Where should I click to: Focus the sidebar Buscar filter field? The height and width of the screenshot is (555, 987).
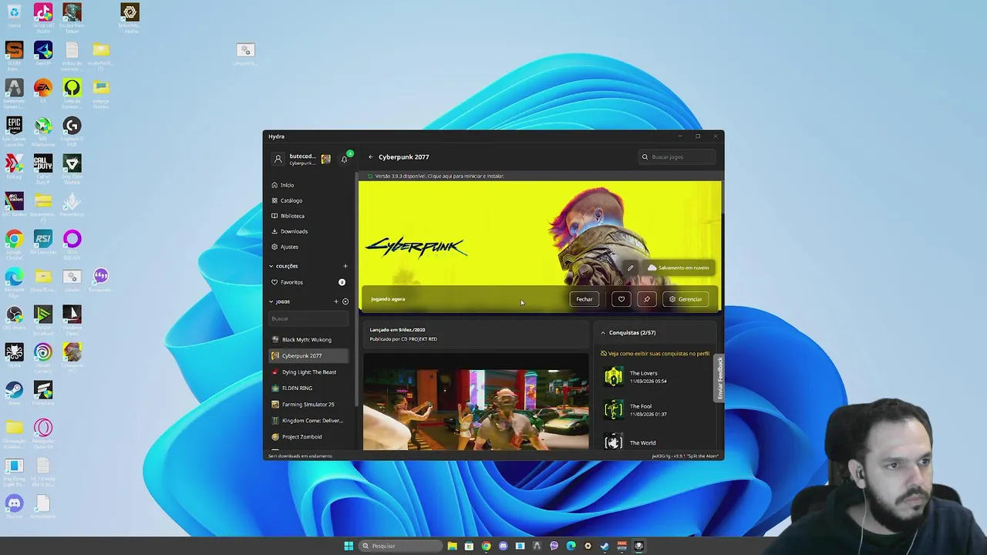[x=308, y=318]
